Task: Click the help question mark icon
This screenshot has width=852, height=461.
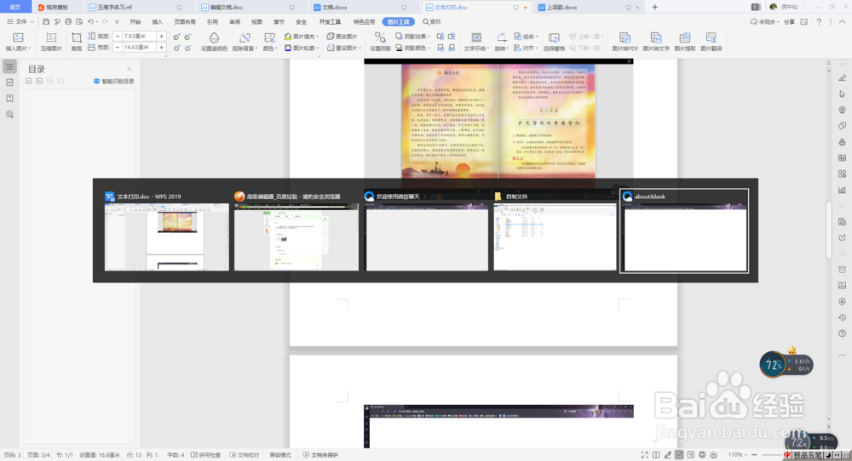Action: (x=819, y=22)
